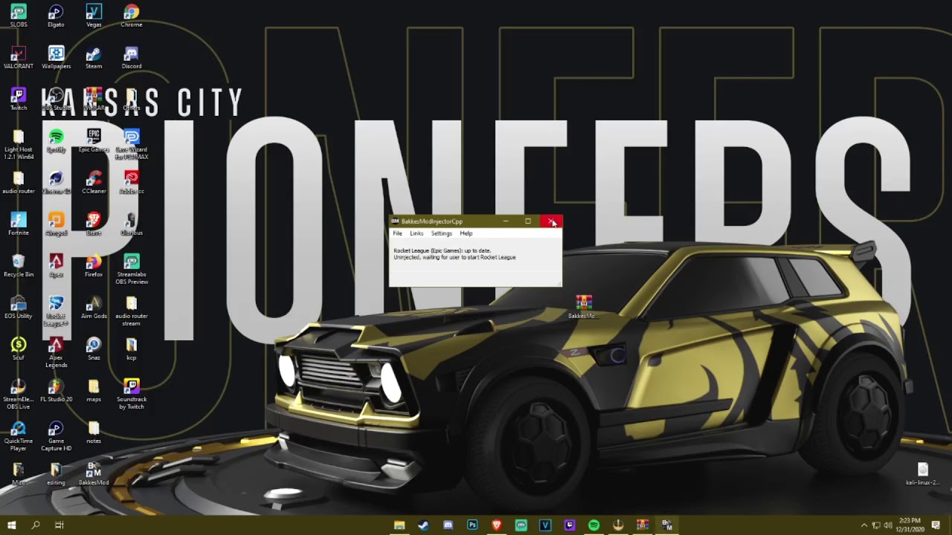Switch to Spotify in the taskbar
952x535 pixels.
click(594, 525)
